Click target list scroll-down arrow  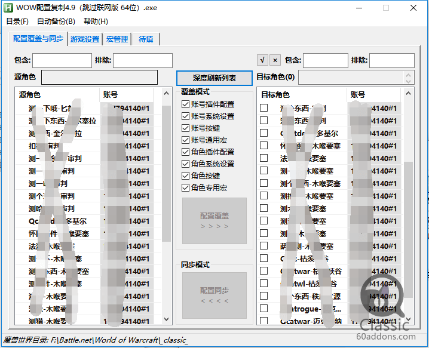[x=409, y=319]
